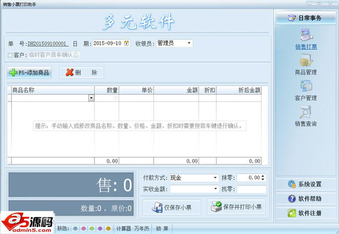
Task: Open 万年历 calendar from status bar
Action: pos(142,228)
